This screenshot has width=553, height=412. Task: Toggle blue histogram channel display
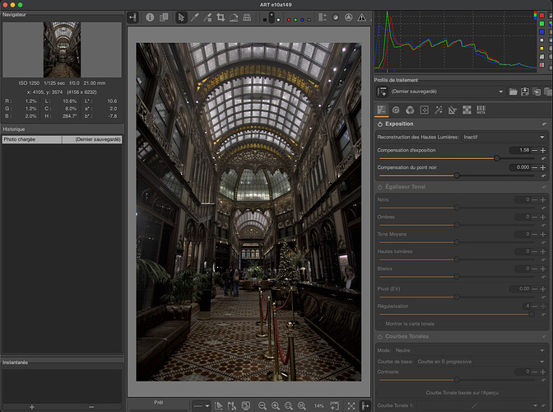click(542, 32)
